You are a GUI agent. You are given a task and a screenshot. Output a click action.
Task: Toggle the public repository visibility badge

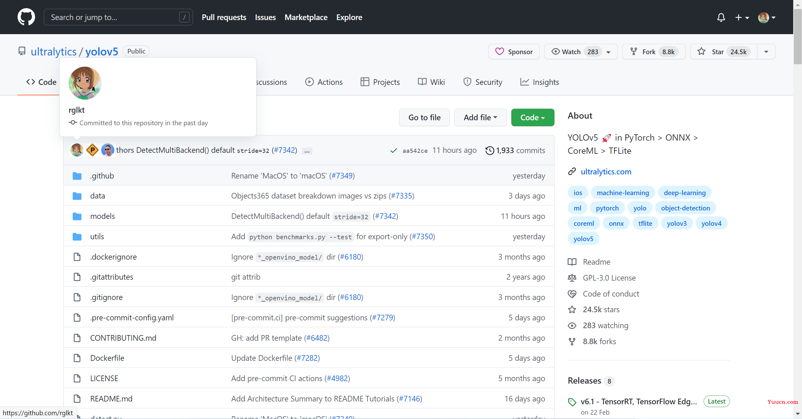pyautogui.click(x=136, y=51)
